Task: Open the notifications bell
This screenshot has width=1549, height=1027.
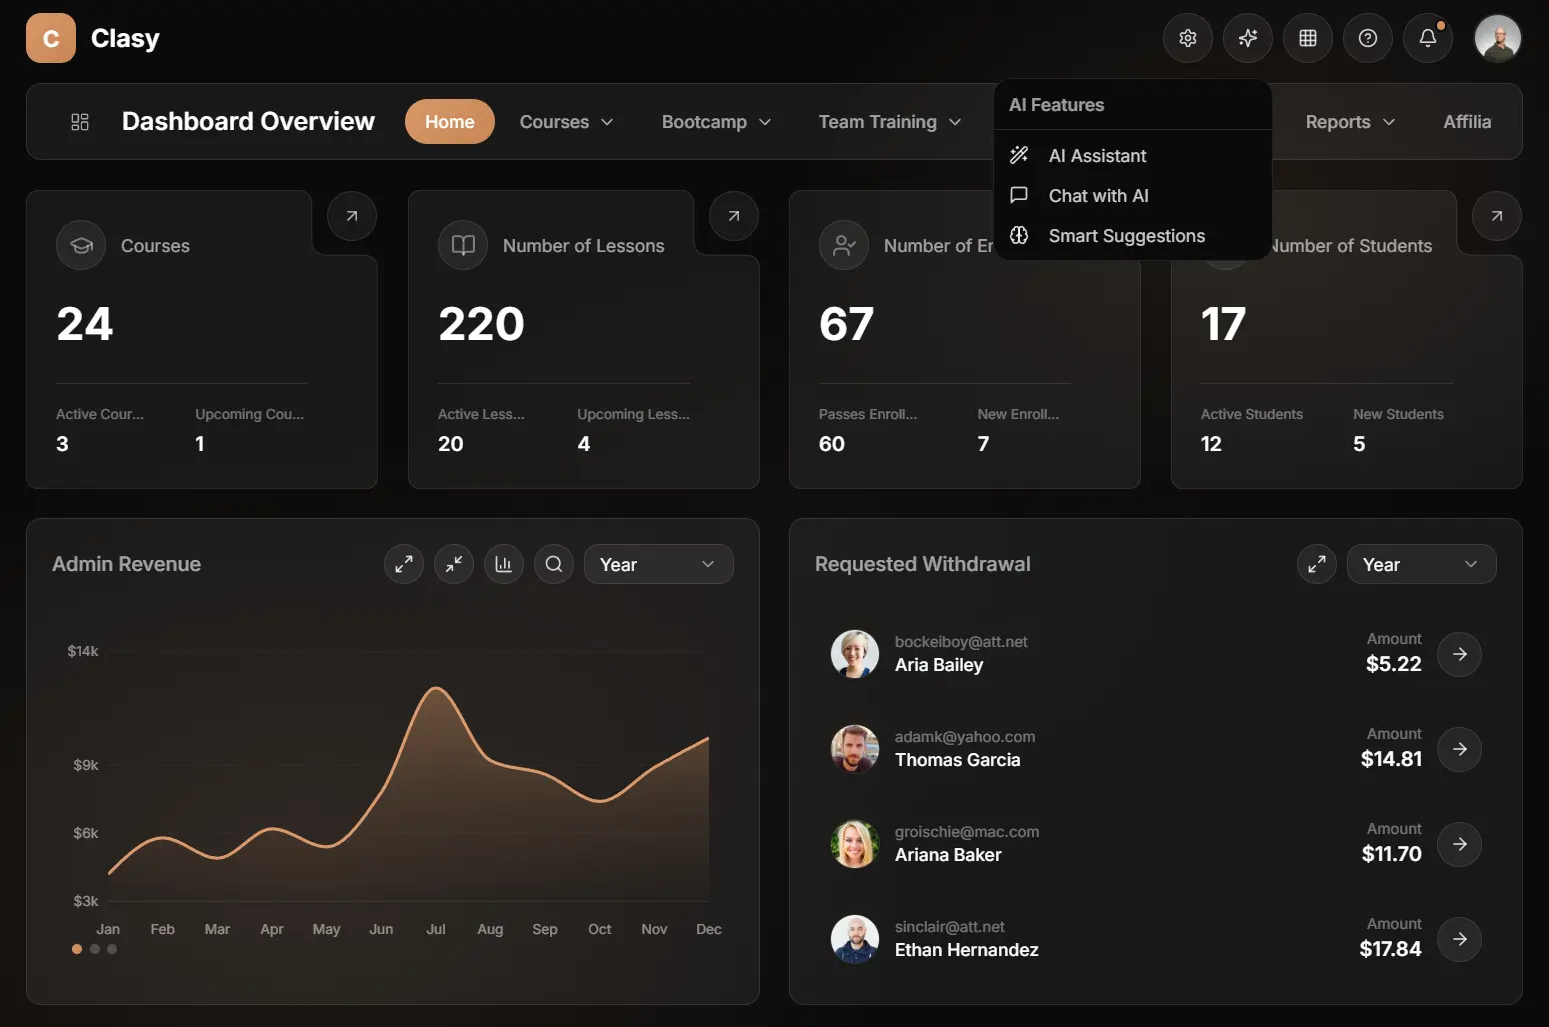Action: coord(1427,38)
